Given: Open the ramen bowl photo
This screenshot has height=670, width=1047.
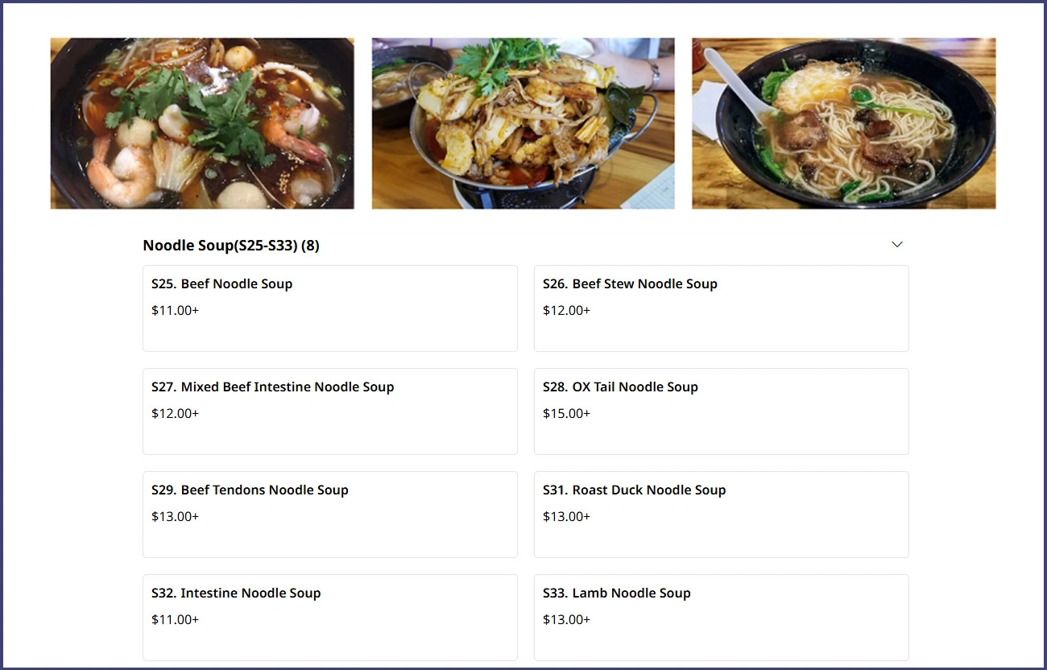Looking at the screenshot, I should 844,123.
